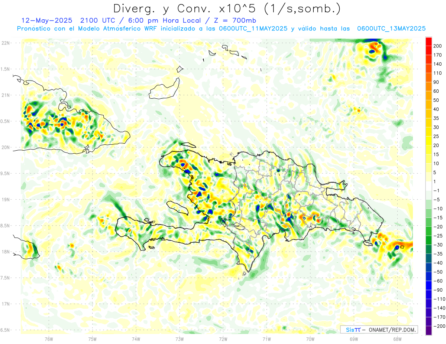Click the colorbar value '110' (positive)
The image size is (446, 344).
pyautogui.click(x=437, y=73)
